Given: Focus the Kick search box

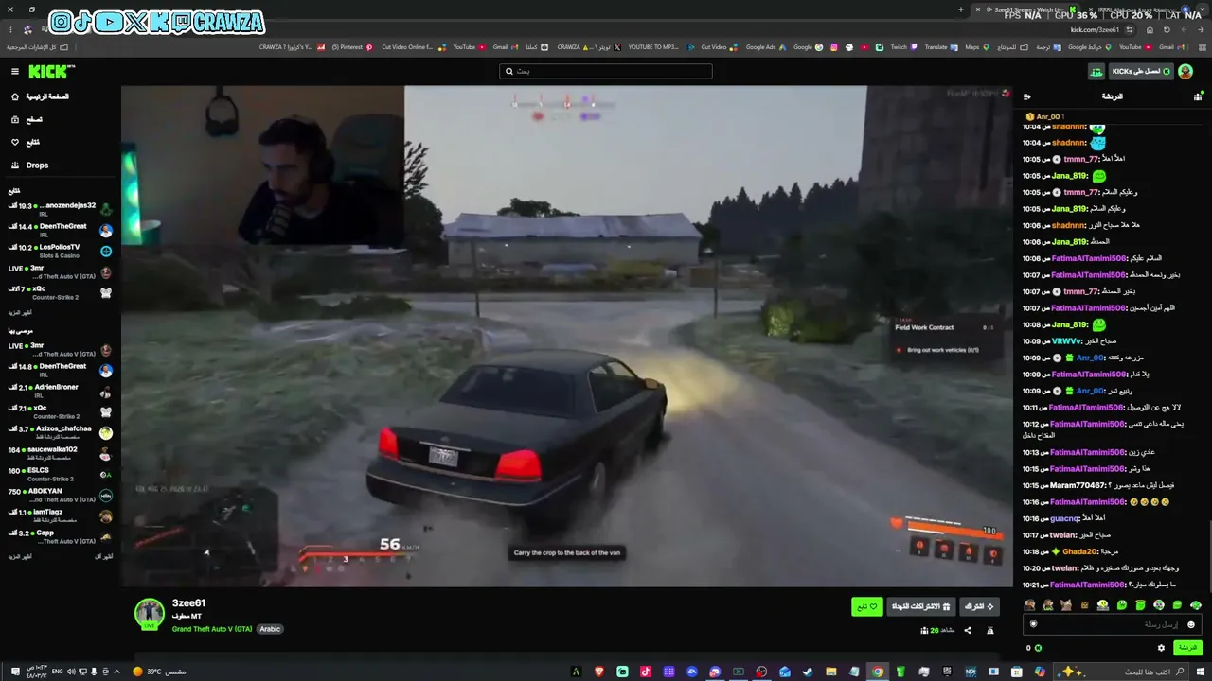Looking at the screenshot, I should [x=606, y=71].
